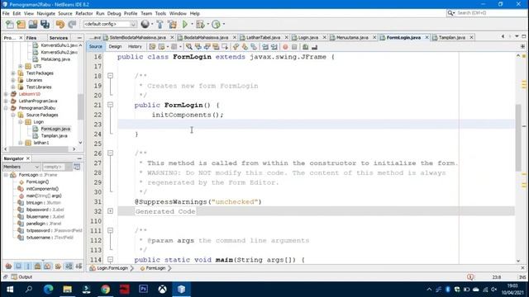Image resolution: width=529 pixels, height=297 pixels.
Task: Click the Save All toolbar icon
Action: [x=45, y=24]
